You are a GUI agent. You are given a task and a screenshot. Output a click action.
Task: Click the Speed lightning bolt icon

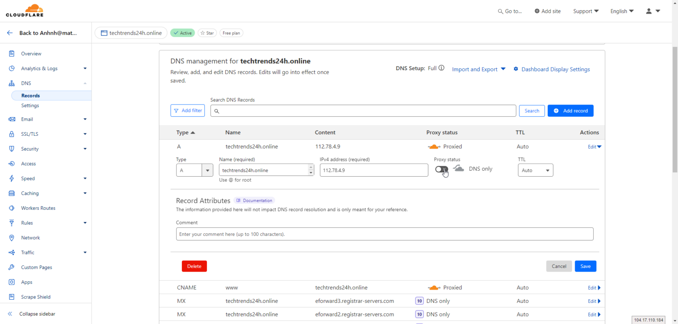pyautogui.click(x=11, y=179)
